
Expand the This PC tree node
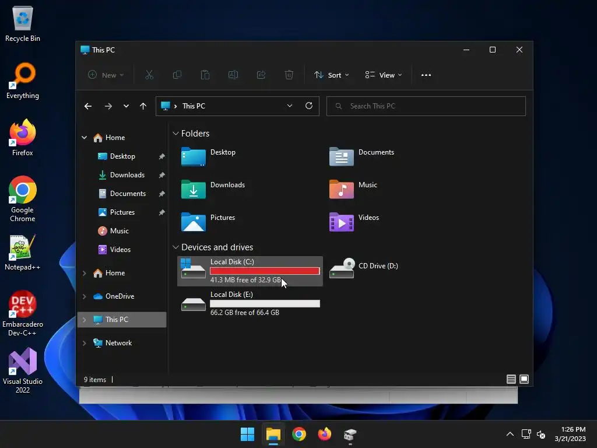coord(84,320)
